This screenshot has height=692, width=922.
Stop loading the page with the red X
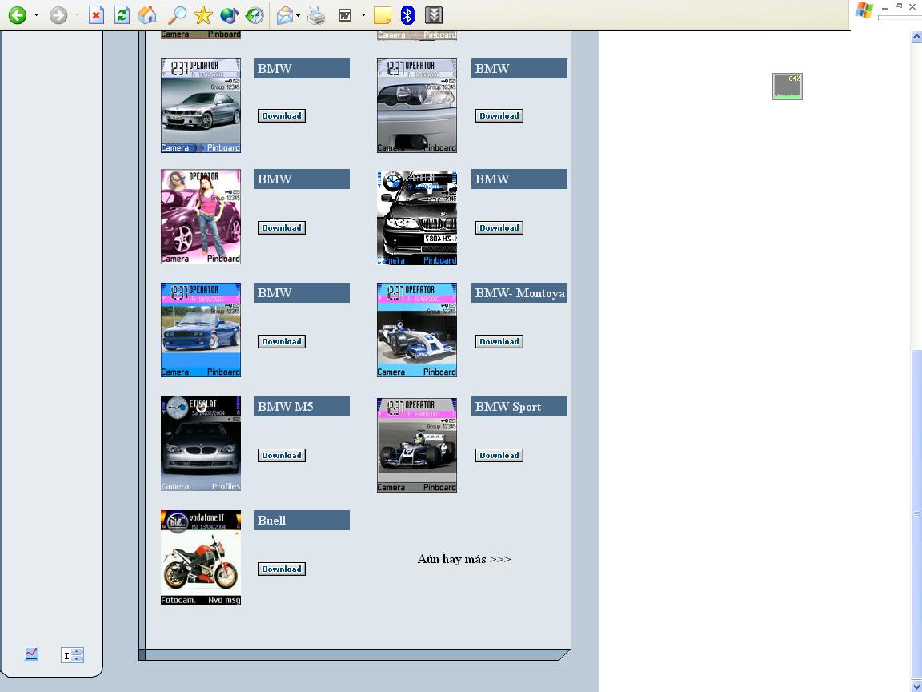(x=96, y=14)
